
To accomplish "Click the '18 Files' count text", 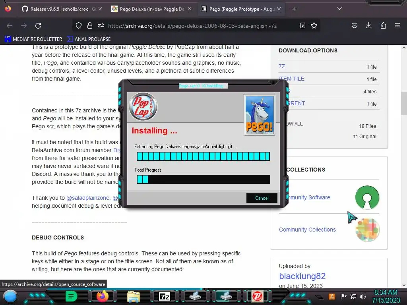I will pyautogui.click(x=368, y=126).
